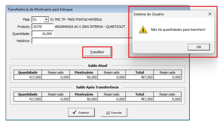Click the Cancelar button
This screenshot has width=218, height=123.
(114, 112)
